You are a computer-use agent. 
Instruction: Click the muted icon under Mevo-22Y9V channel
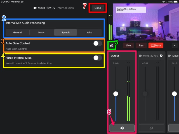(x=151, y=128)
